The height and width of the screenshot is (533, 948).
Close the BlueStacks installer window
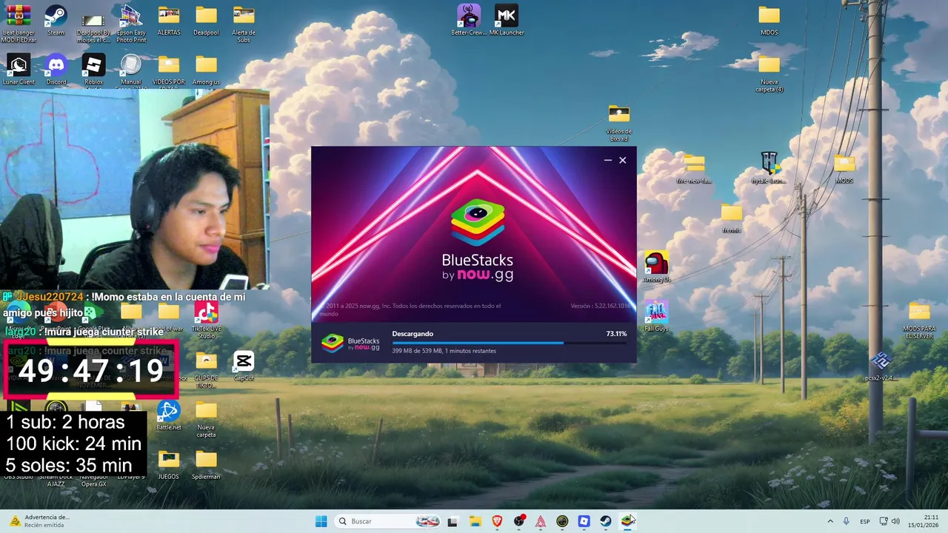(623, 160)
